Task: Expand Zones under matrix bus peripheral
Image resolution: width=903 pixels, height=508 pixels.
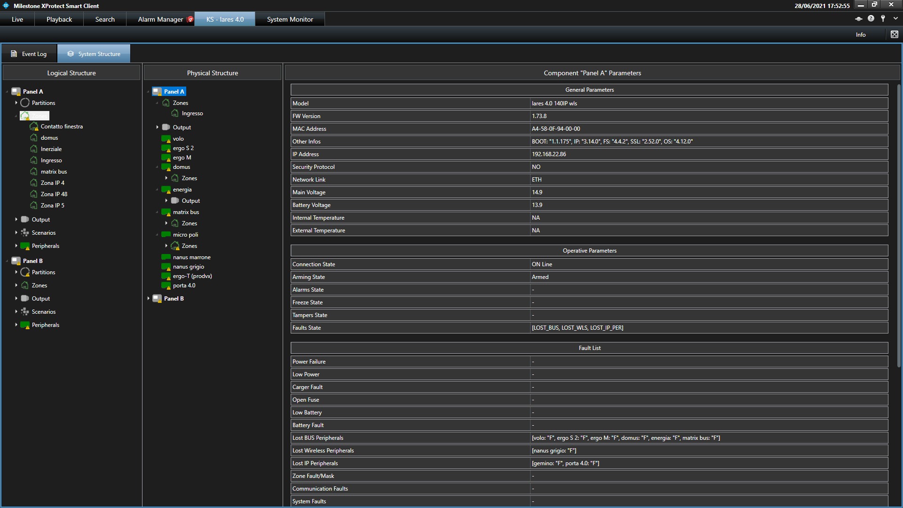Action: [x=166, y=223]
